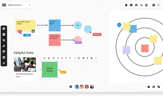Image resolution: width=163 pixels, height=98 pixels.
Task: Open the facilitation toolbox icon
Action: 146,5
